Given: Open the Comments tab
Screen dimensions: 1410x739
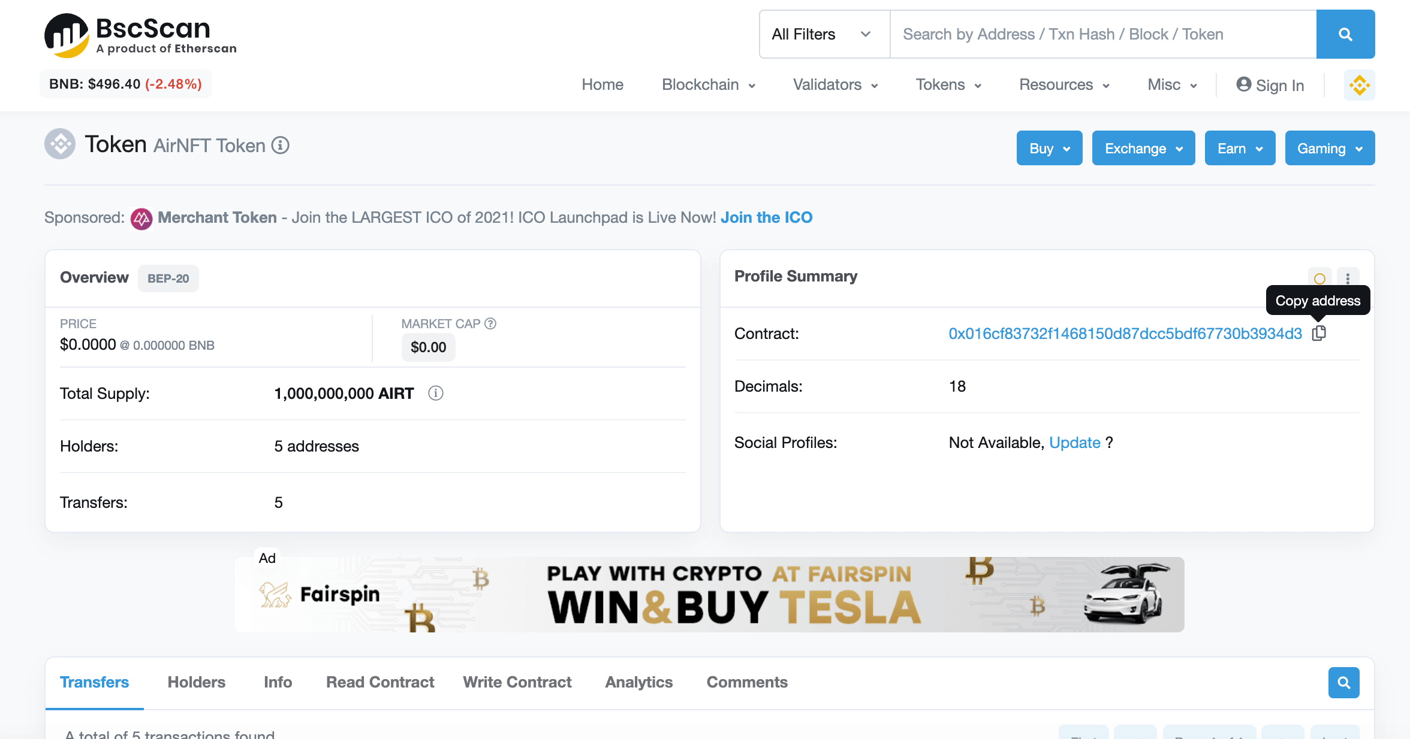Looking at the screenshot, I should pyautogui.click(x=747, y=682).
